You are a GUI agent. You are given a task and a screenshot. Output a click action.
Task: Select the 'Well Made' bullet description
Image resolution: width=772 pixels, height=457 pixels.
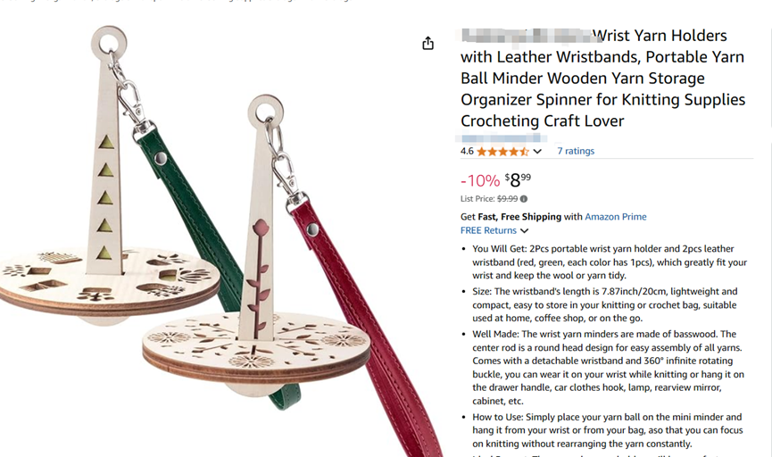pos(609,368)
